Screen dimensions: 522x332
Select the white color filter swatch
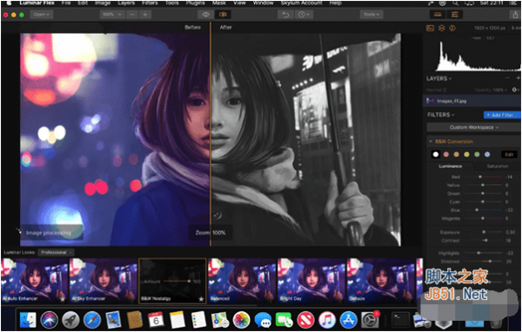coord(436,155)
